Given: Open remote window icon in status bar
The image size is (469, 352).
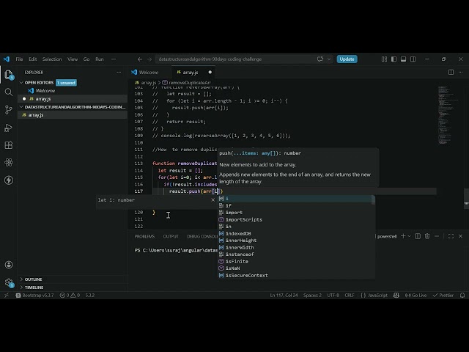Looking at the screenshot, I should 7,295.
